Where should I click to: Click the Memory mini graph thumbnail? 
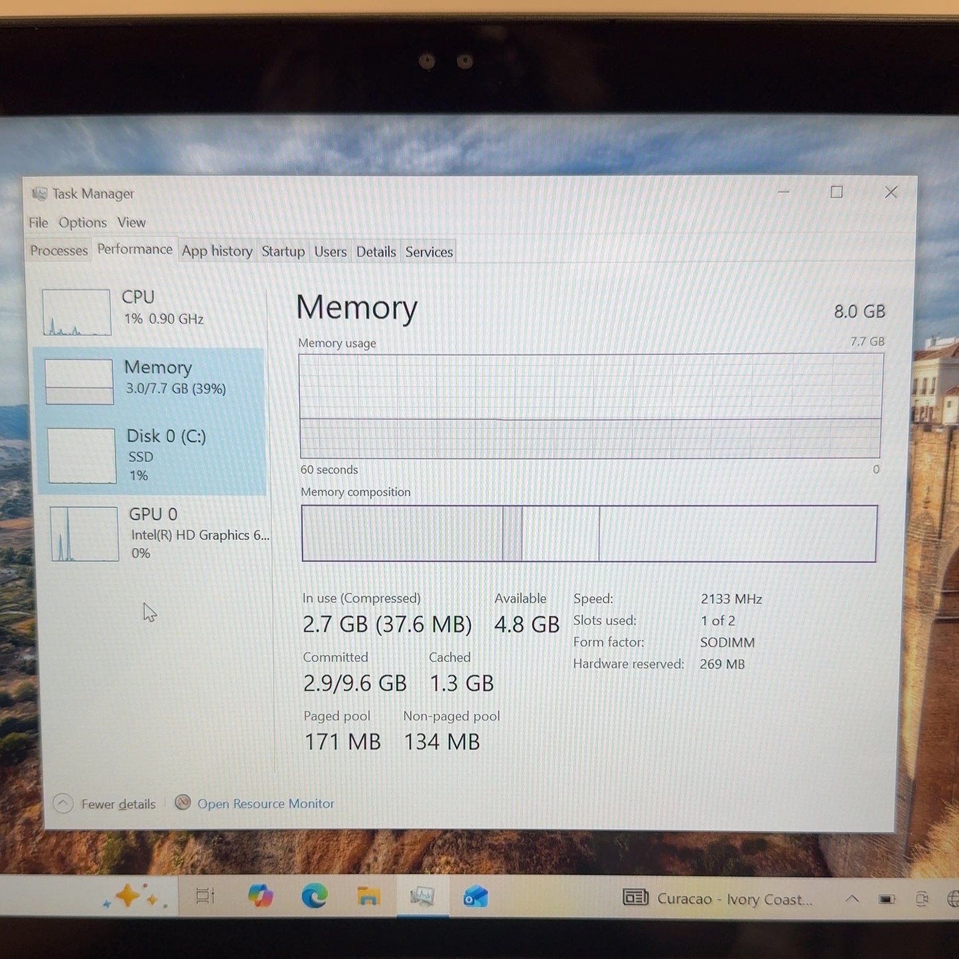[79, 382]
